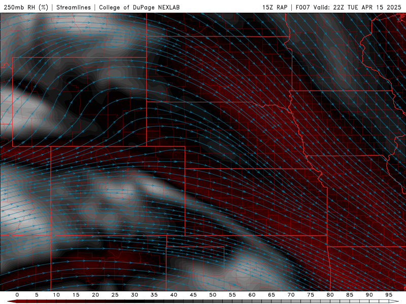Click the '75' colorbar scale label

(311, 295)
